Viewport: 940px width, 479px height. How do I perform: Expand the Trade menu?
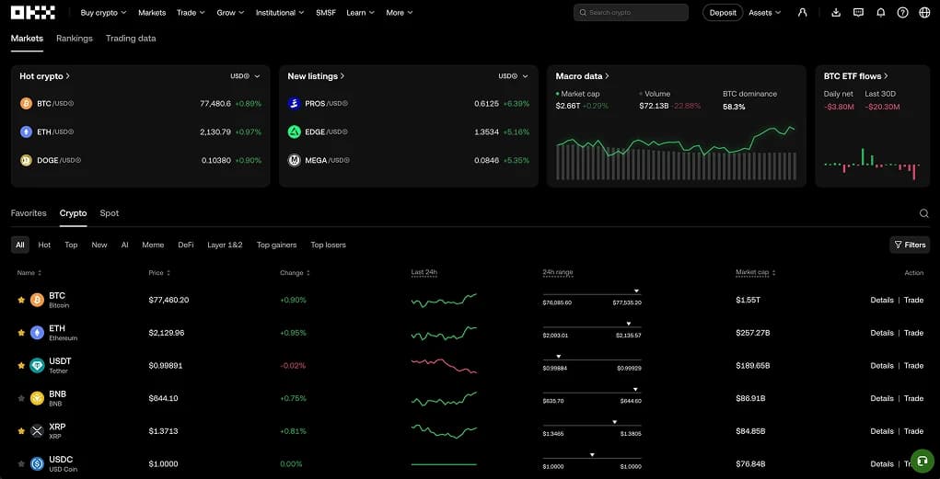[191, 13]
